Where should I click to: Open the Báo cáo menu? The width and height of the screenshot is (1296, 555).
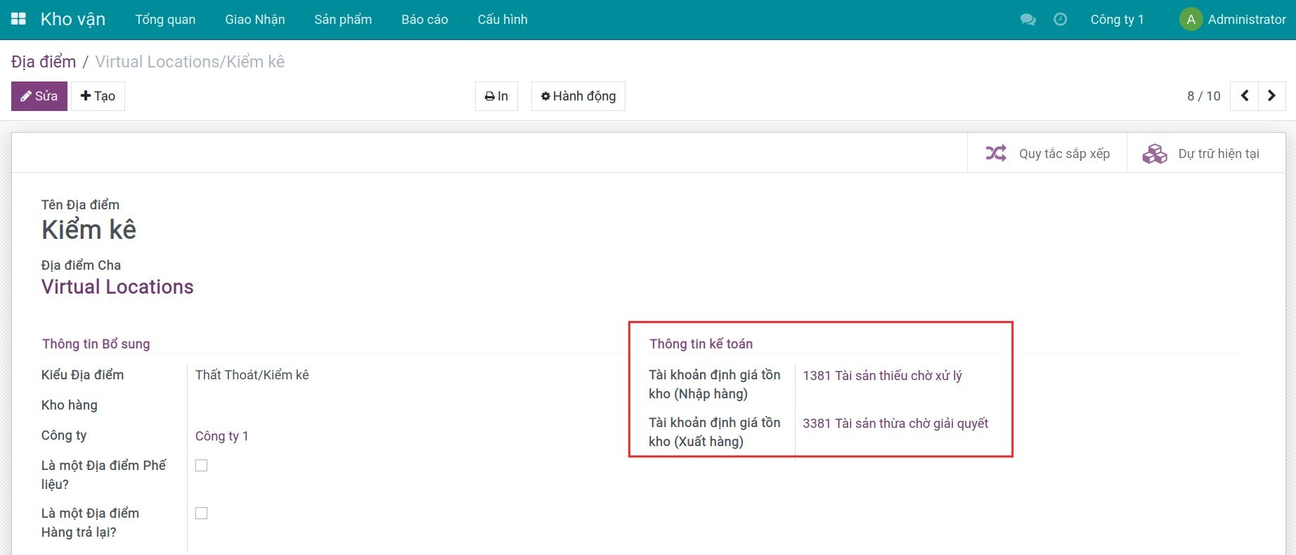pos(425,20)
